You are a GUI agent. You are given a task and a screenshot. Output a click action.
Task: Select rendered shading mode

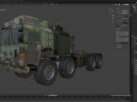pyautogui.click(x=128, y=5)
